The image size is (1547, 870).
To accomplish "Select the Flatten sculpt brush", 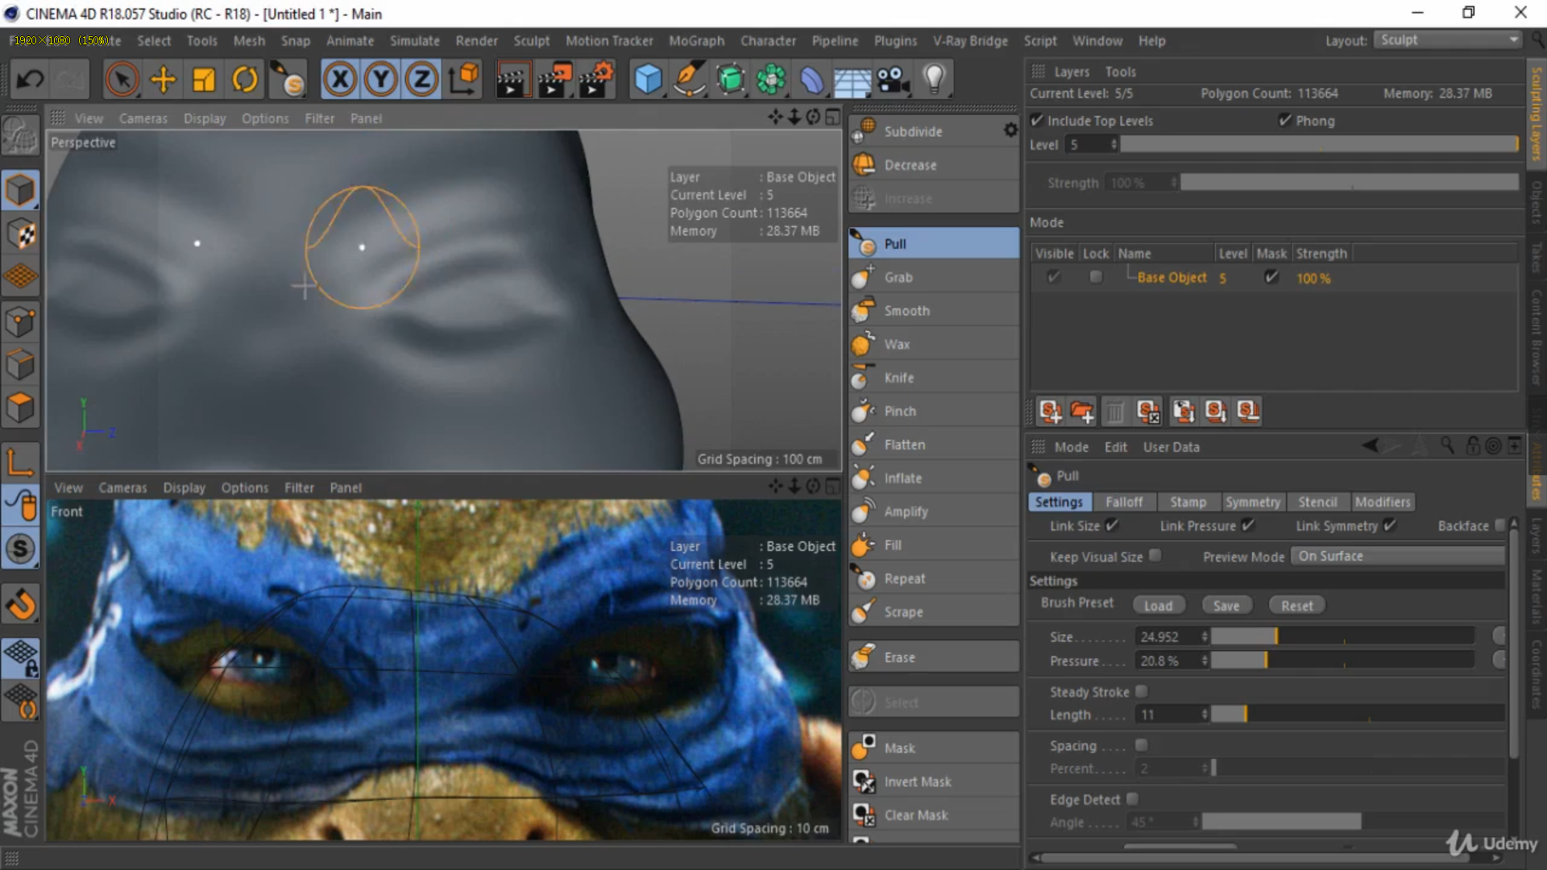I will [x=933, y=445].
